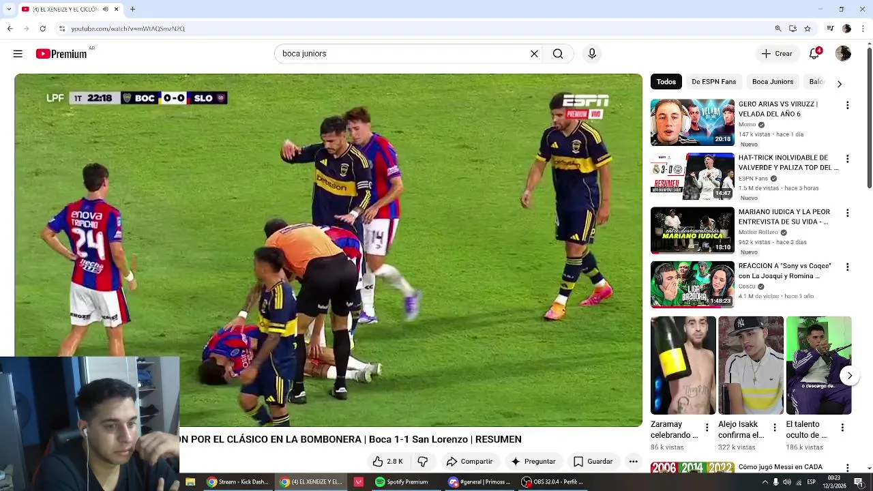Open Chrome media control icon
The image size is (873, 491).
click(x=830, y=29)
